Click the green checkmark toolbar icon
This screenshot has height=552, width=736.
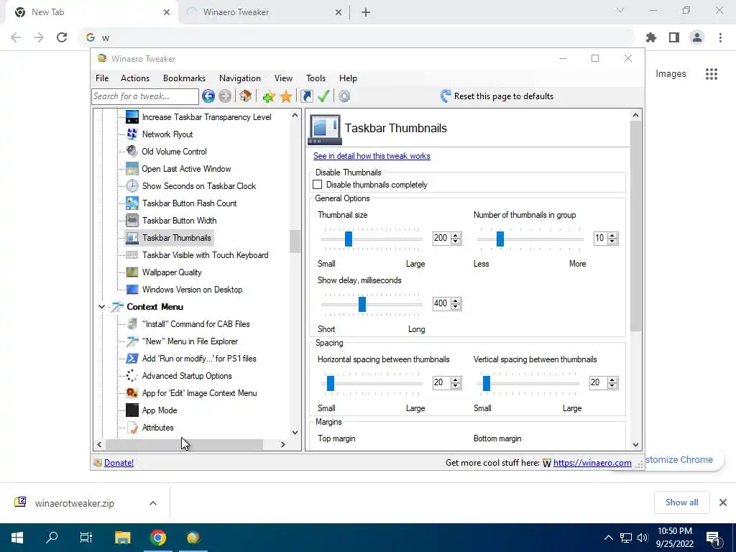323,96
